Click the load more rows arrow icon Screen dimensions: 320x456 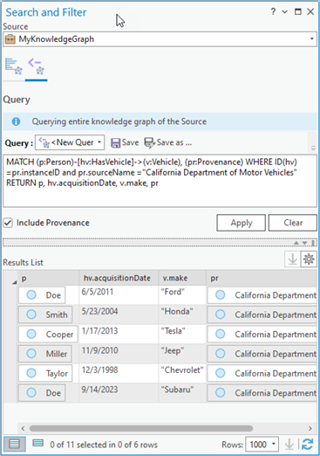click(x=289, y=445)
